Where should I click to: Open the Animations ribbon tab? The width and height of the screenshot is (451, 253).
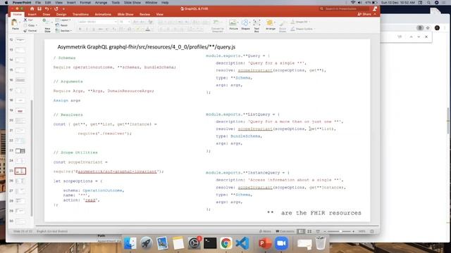coord(103,14)
